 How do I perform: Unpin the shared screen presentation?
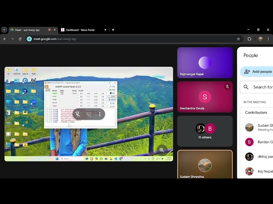(x=78, y=114)
